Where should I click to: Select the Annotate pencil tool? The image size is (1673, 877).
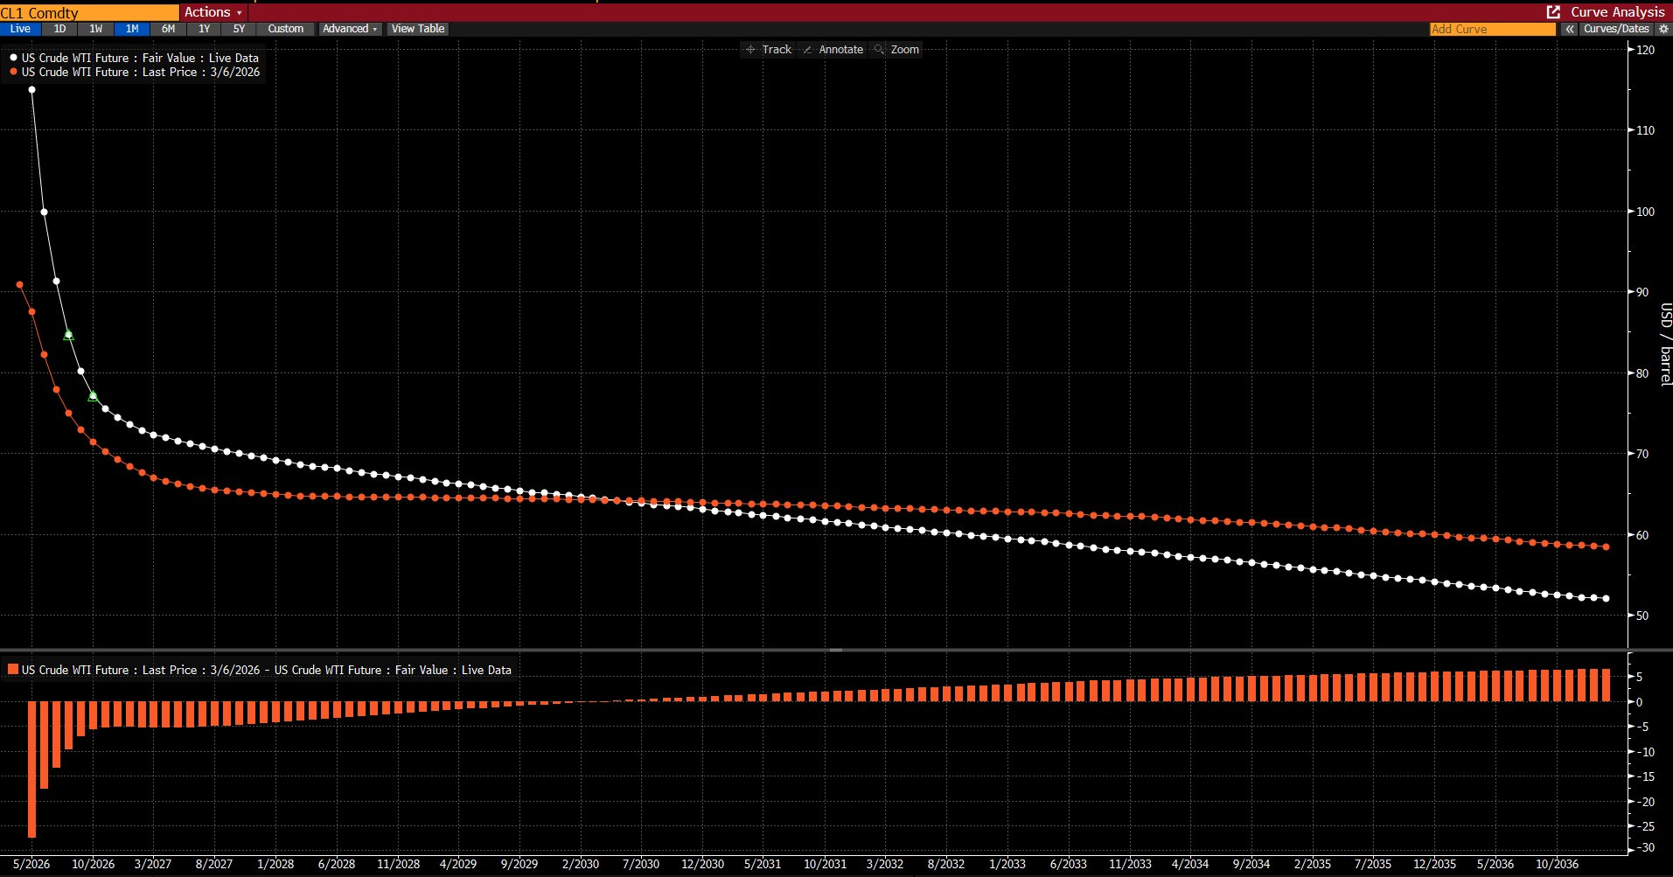[833, 50]
